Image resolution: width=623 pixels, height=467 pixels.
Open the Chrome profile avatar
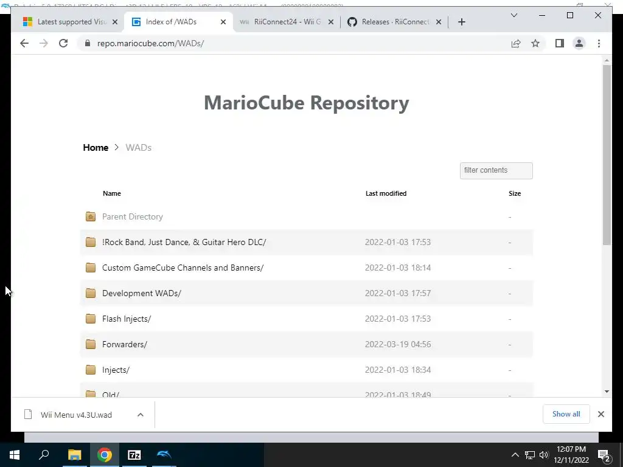[579, 43]
